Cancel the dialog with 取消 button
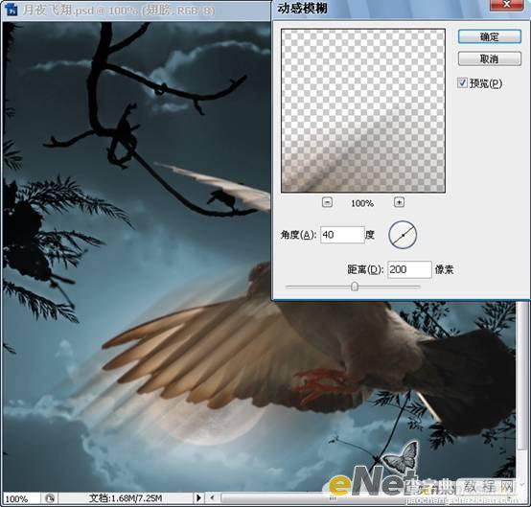 [x=490, y=58]
